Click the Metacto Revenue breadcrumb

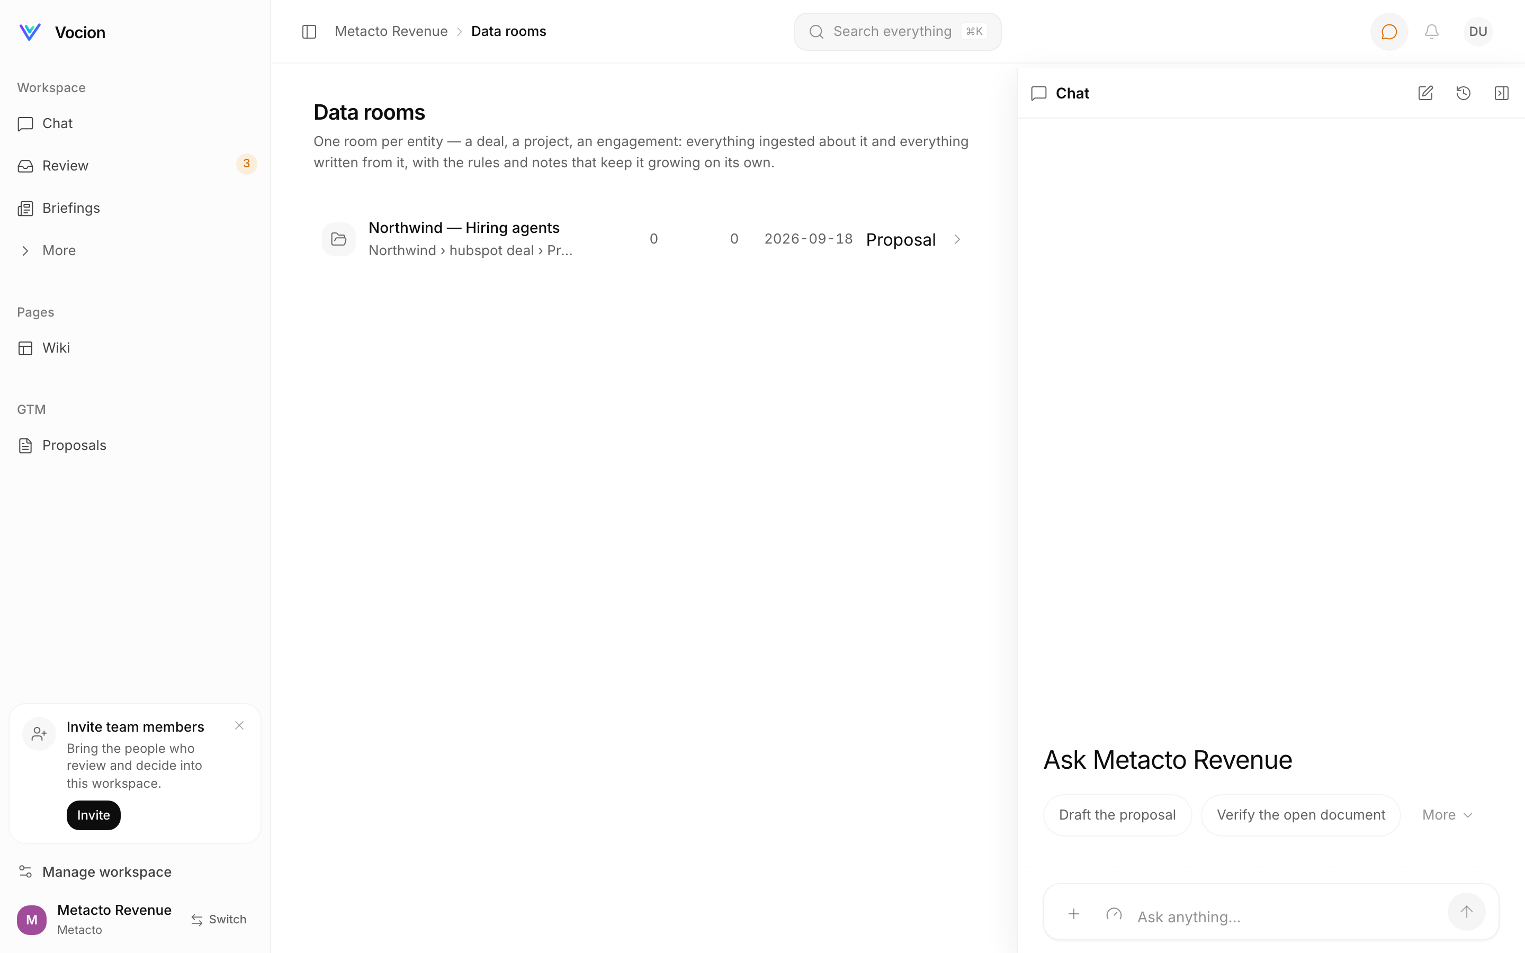click(391, 32)
